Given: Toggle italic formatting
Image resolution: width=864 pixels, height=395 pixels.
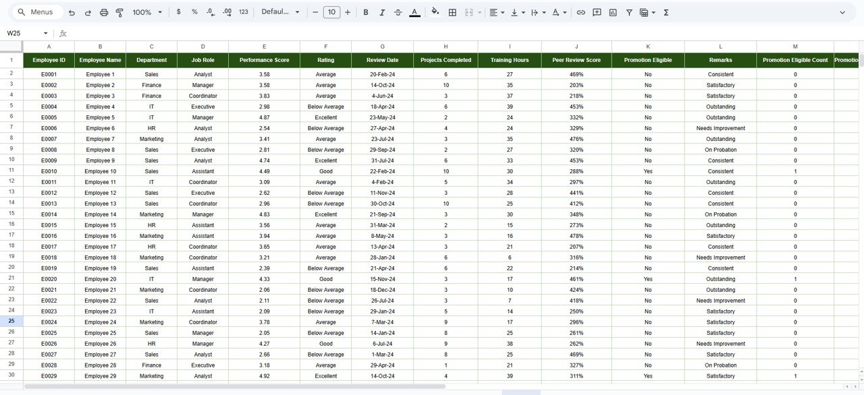Looking at the screenshot, I should [x=382, y=13].
